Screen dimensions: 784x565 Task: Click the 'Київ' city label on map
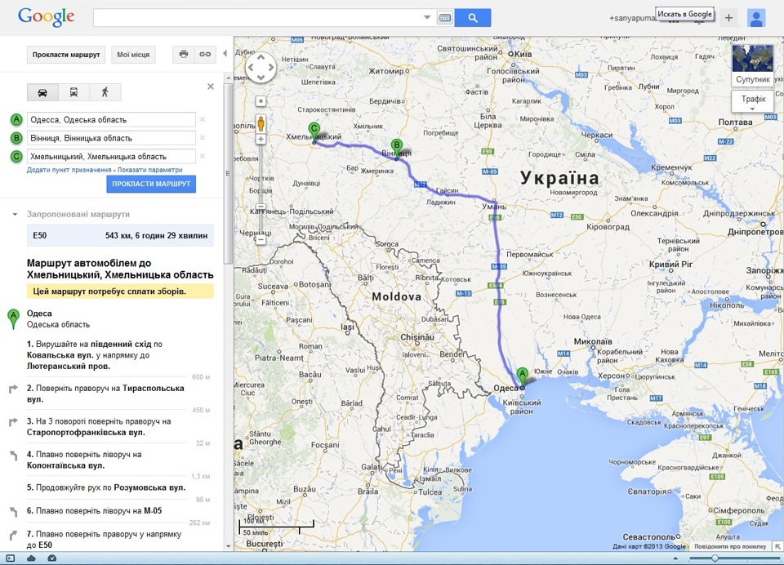tap(523, 54)
